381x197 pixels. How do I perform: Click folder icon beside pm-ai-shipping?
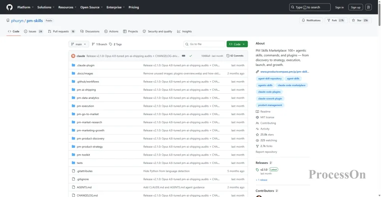click(74, 90)
